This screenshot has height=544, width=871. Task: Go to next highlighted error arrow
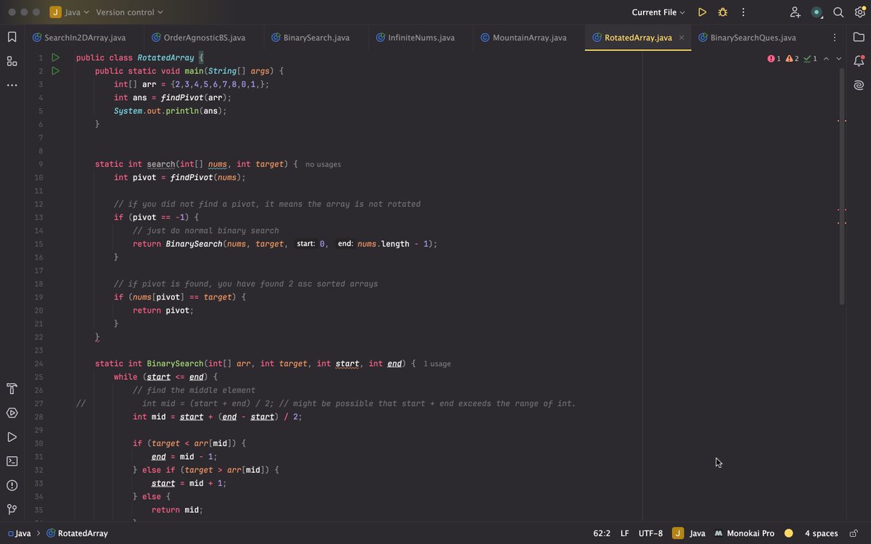[x=839, y=59]
